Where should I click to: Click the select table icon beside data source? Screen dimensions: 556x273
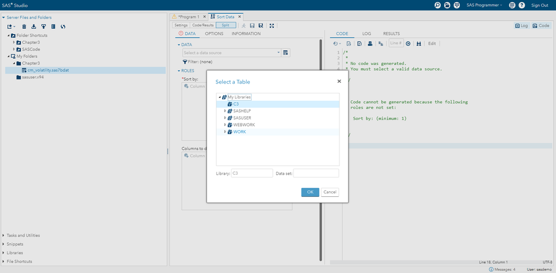pyautogui.click(x=286, y=53)
